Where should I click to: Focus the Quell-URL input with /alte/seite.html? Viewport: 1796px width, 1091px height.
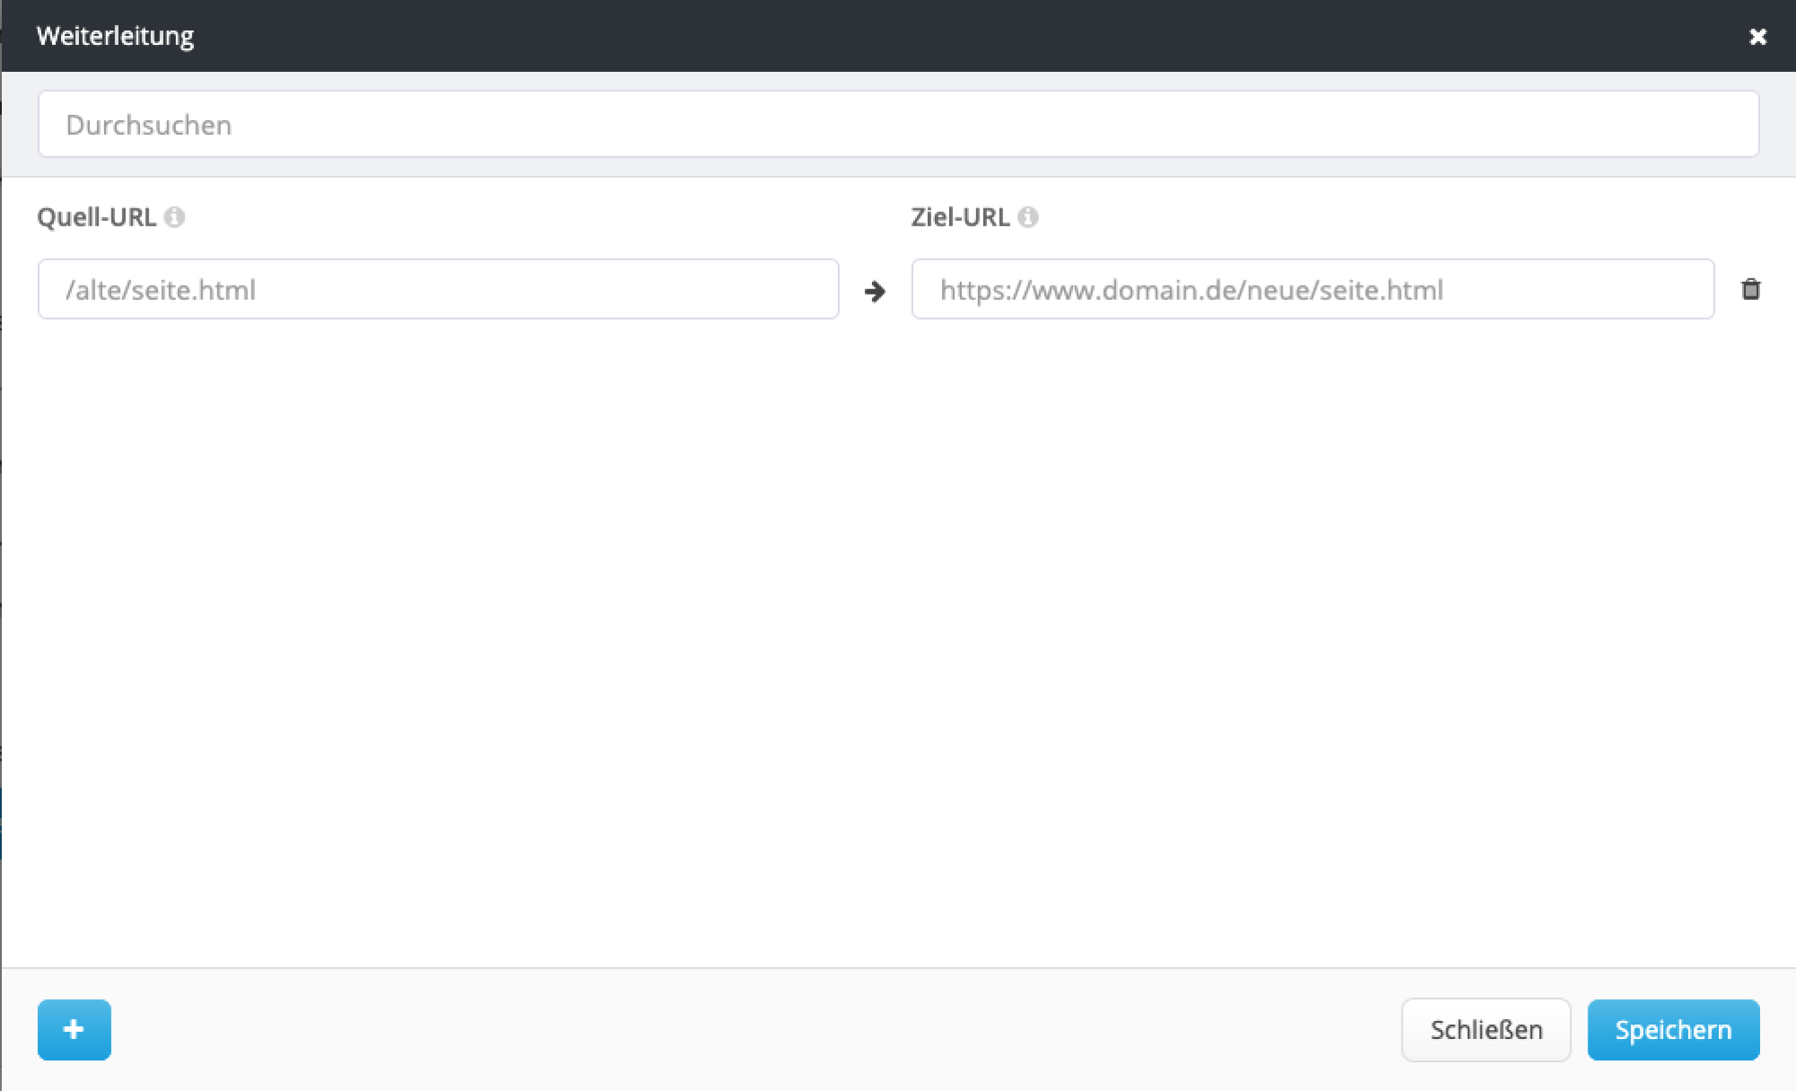tap(438, 289)
